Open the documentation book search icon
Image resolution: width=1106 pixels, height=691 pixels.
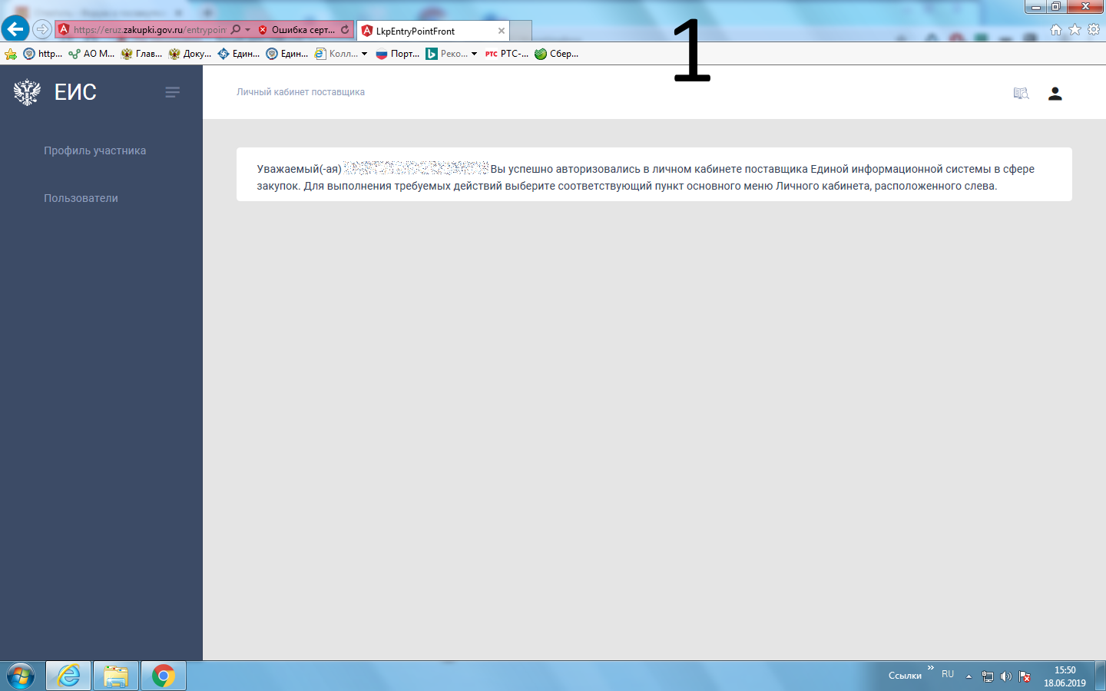[1021, 94]
